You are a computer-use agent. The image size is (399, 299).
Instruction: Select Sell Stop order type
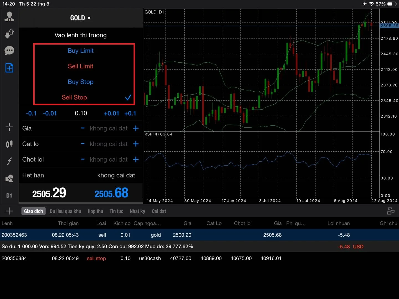[x=74, y=97]
